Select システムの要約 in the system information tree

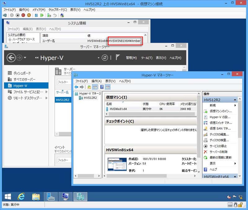pos(17,35)
